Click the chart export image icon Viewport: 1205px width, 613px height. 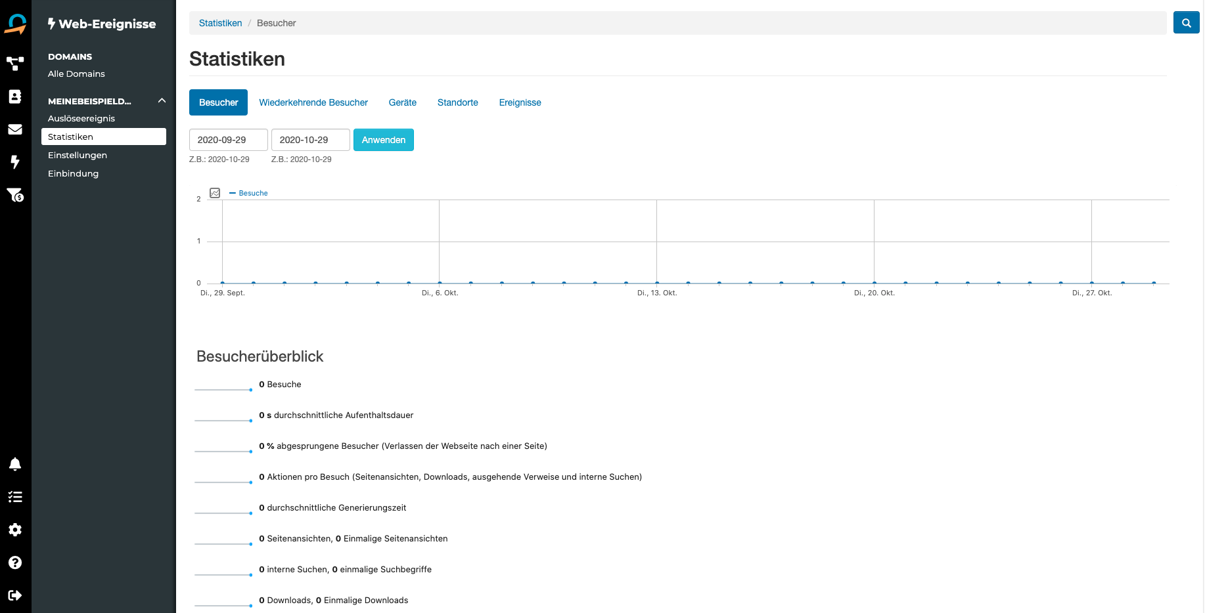pos(215,193)
